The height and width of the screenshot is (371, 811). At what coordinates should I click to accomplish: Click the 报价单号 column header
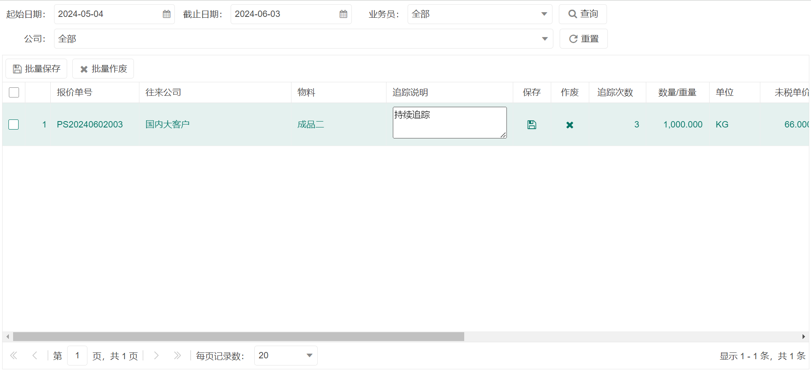pos(95,92)
